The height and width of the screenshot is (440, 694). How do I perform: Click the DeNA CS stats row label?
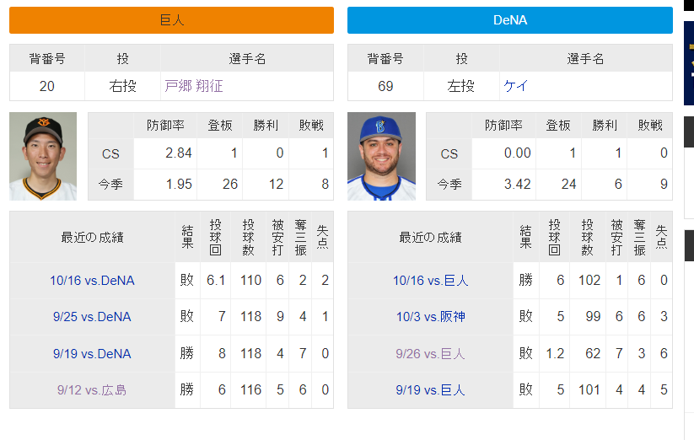pyautogui.click(x=449, y=153)
